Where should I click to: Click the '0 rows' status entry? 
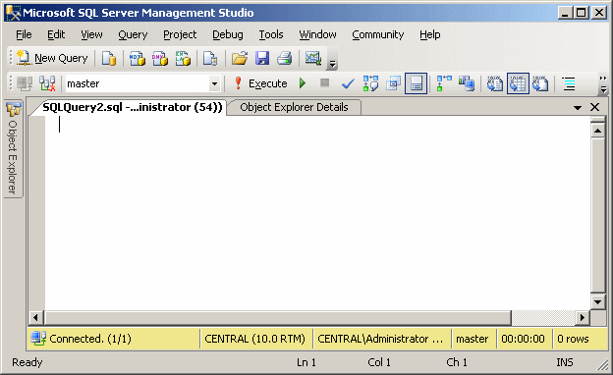[x=573, y=339]
